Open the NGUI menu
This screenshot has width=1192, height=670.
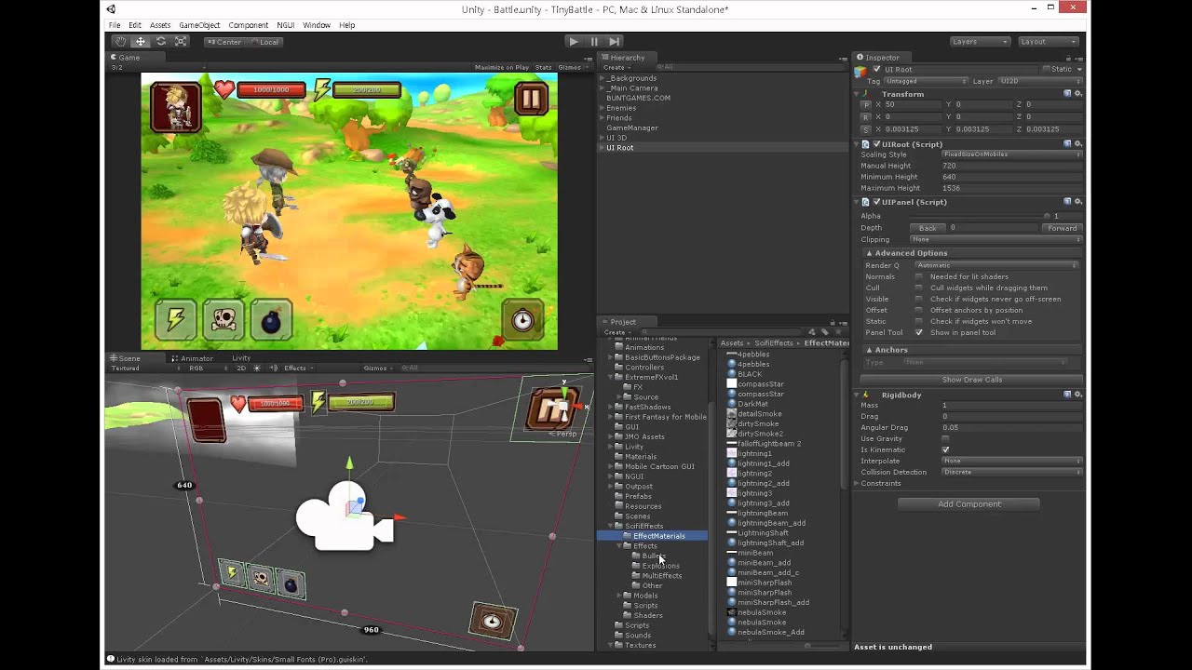tap(285, 25)
